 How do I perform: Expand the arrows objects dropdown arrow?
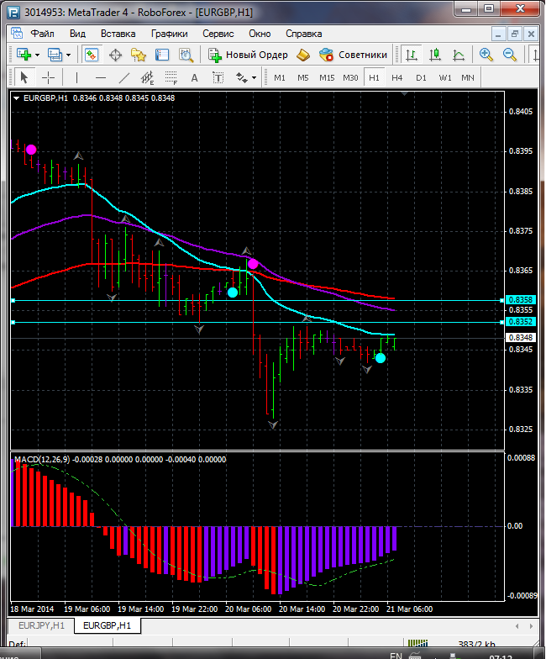(x=254, y=77)
